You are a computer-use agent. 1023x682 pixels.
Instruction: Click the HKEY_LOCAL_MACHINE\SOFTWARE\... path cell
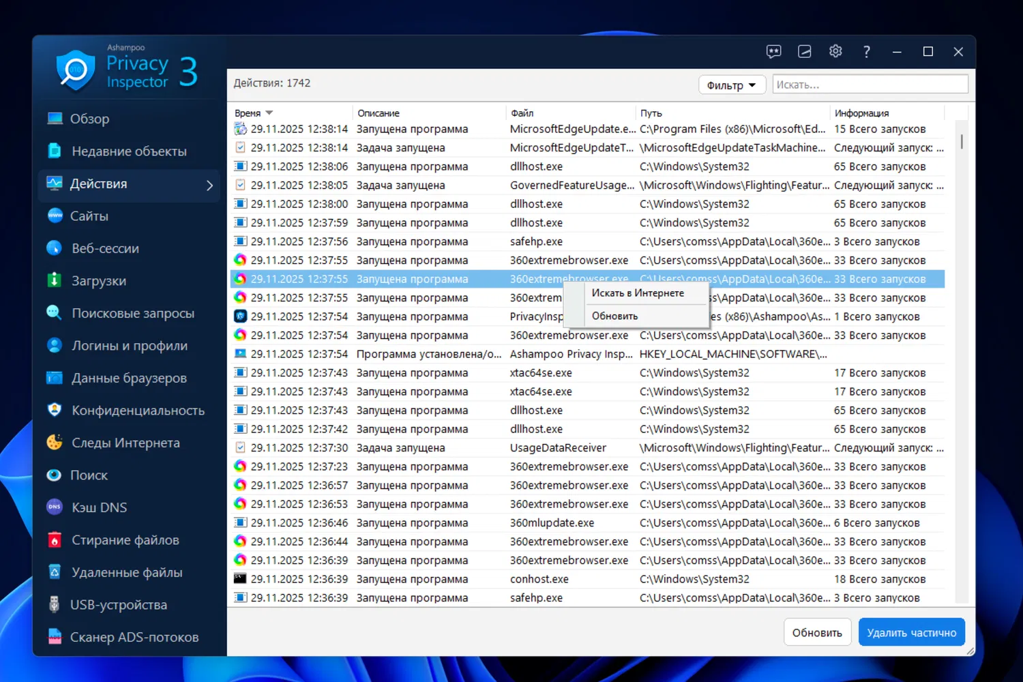[733, 354]
